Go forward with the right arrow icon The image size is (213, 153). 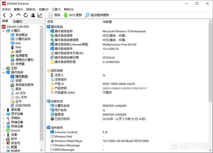11,15
